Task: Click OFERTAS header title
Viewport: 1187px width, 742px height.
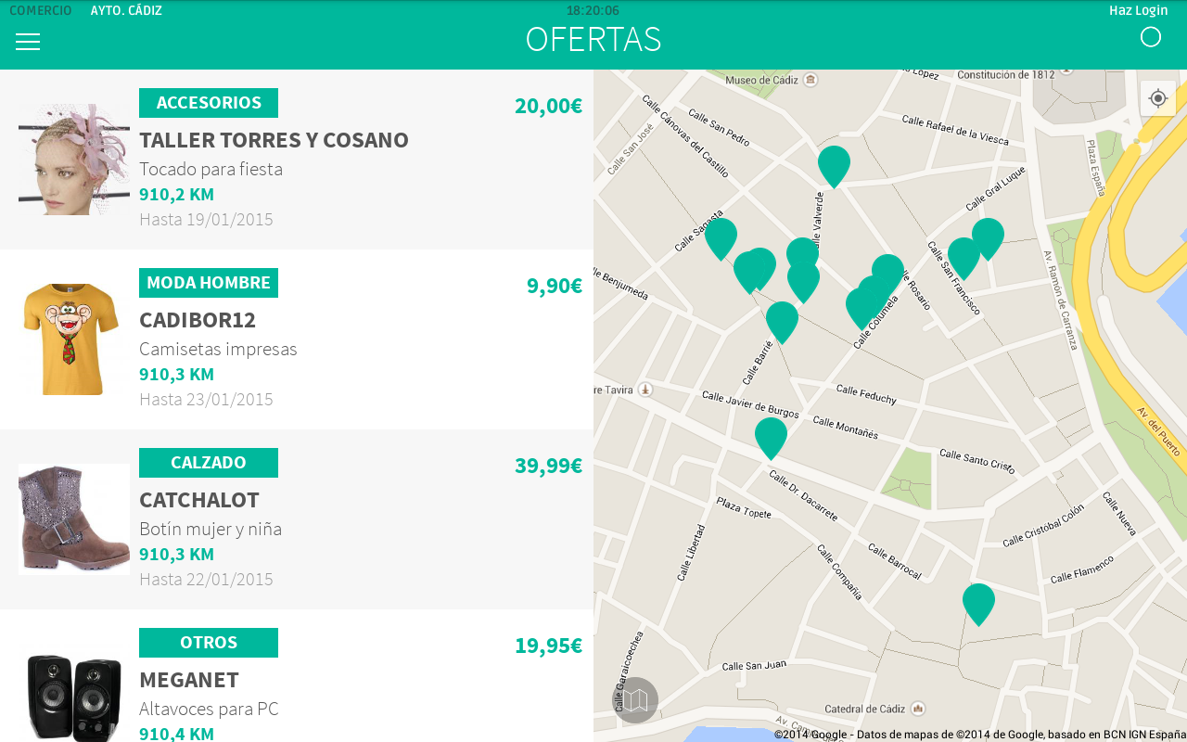Action: point(593,39)
